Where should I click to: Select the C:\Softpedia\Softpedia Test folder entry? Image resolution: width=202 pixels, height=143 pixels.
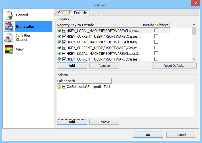89,86
